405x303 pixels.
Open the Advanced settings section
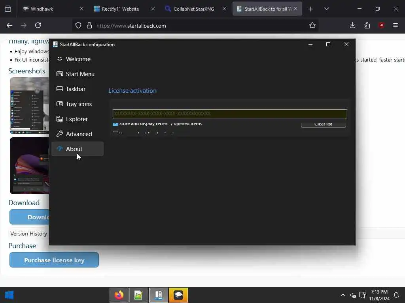pos(78,134)
